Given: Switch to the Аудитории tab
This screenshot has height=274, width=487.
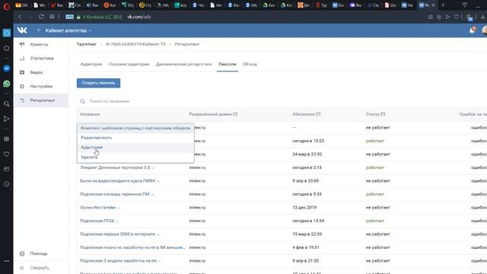Looking at the screenshot, I should [x=91, y=64].
